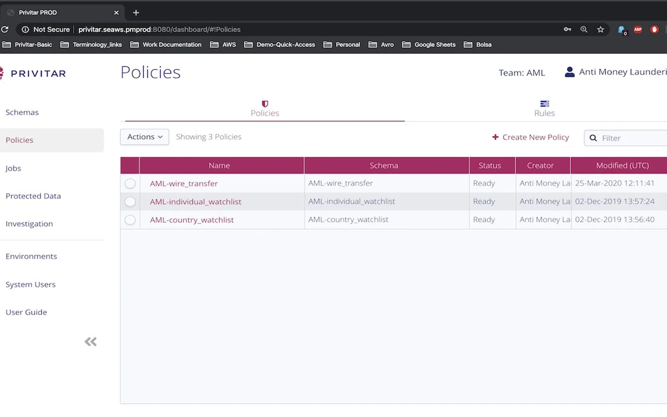Open the Demo-Quick-Access bookmark folder

coord(280,45)
